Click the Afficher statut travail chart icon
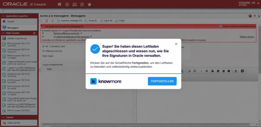The width and height of the screenshot is (261, 127). (4, 38)
